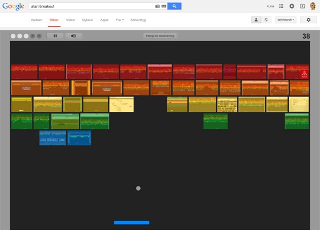Click the lone green brick in center-right

click(x=215, y=121)
